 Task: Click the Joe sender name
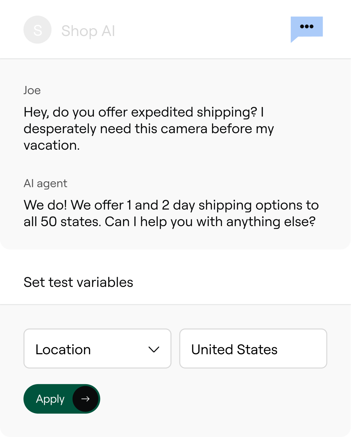pyautogui.click(x=32, y=90)
